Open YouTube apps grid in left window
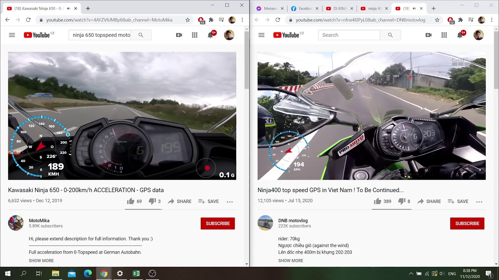The height and width of the screenshot is (280, 499). coord(195,35)
